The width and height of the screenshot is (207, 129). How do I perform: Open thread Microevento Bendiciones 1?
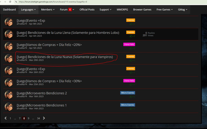[42, 105]
